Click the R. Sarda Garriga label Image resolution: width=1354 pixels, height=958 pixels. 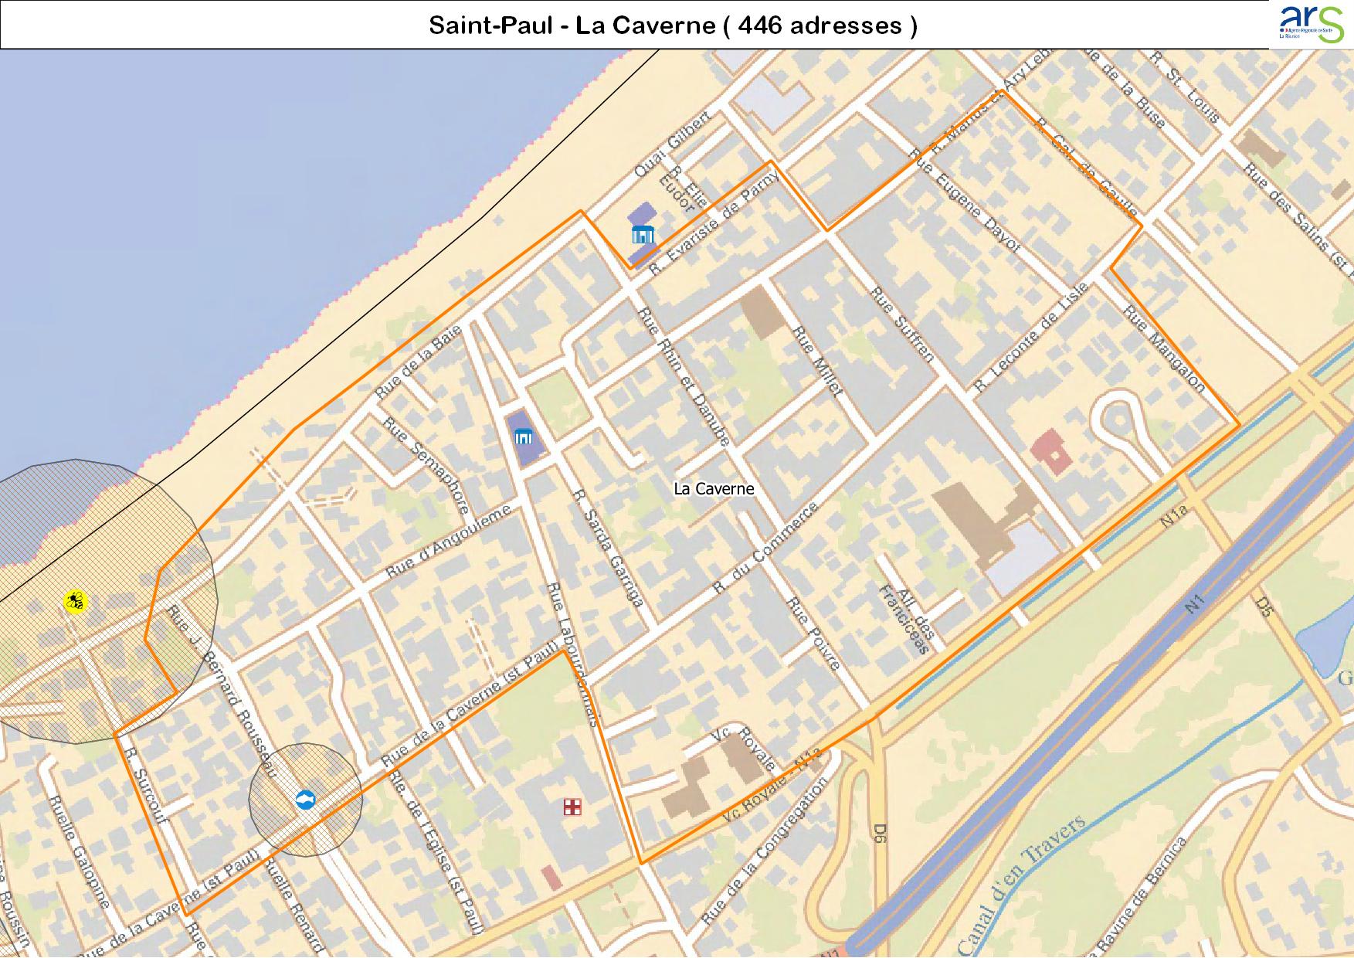click(609, 549)
